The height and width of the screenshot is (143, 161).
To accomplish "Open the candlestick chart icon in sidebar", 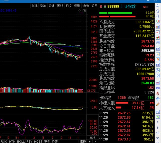I will point(158,38).
